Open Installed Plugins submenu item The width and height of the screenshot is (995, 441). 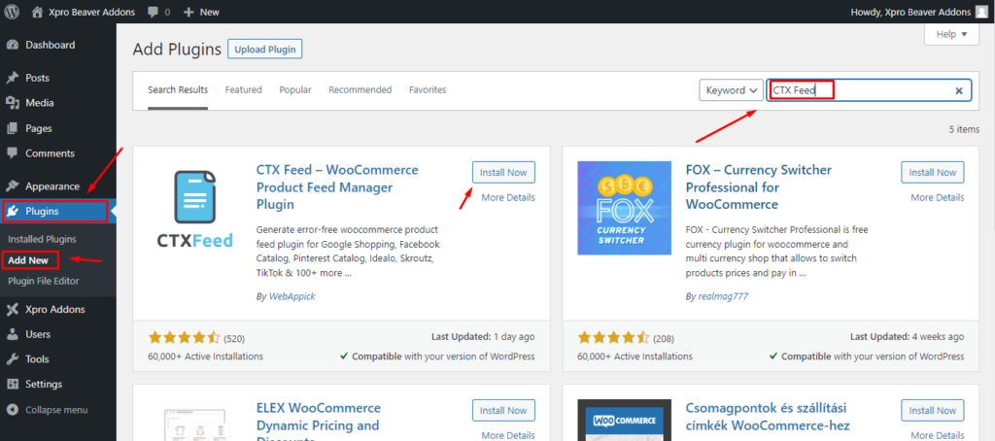point(42,239)
